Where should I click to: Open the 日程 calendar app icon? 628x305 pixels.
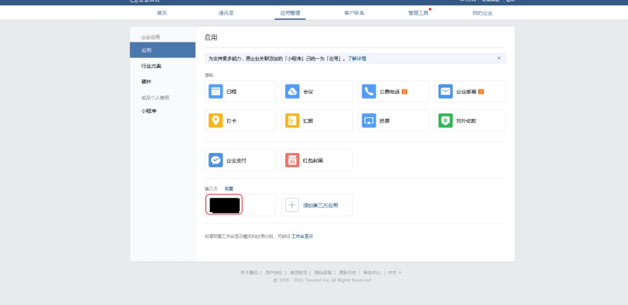pyautogui.click(x=216, y=91)
